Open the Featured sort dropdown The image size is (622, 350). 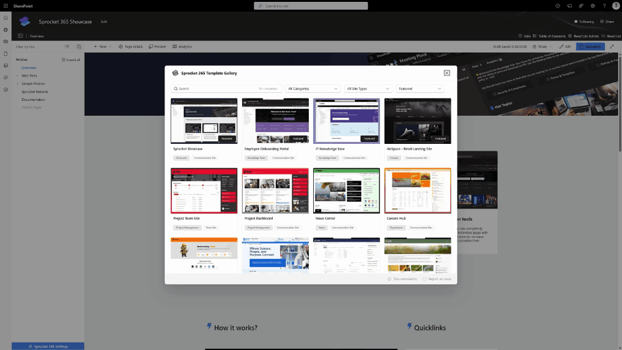pyautogui.click(x=420, y=88)
